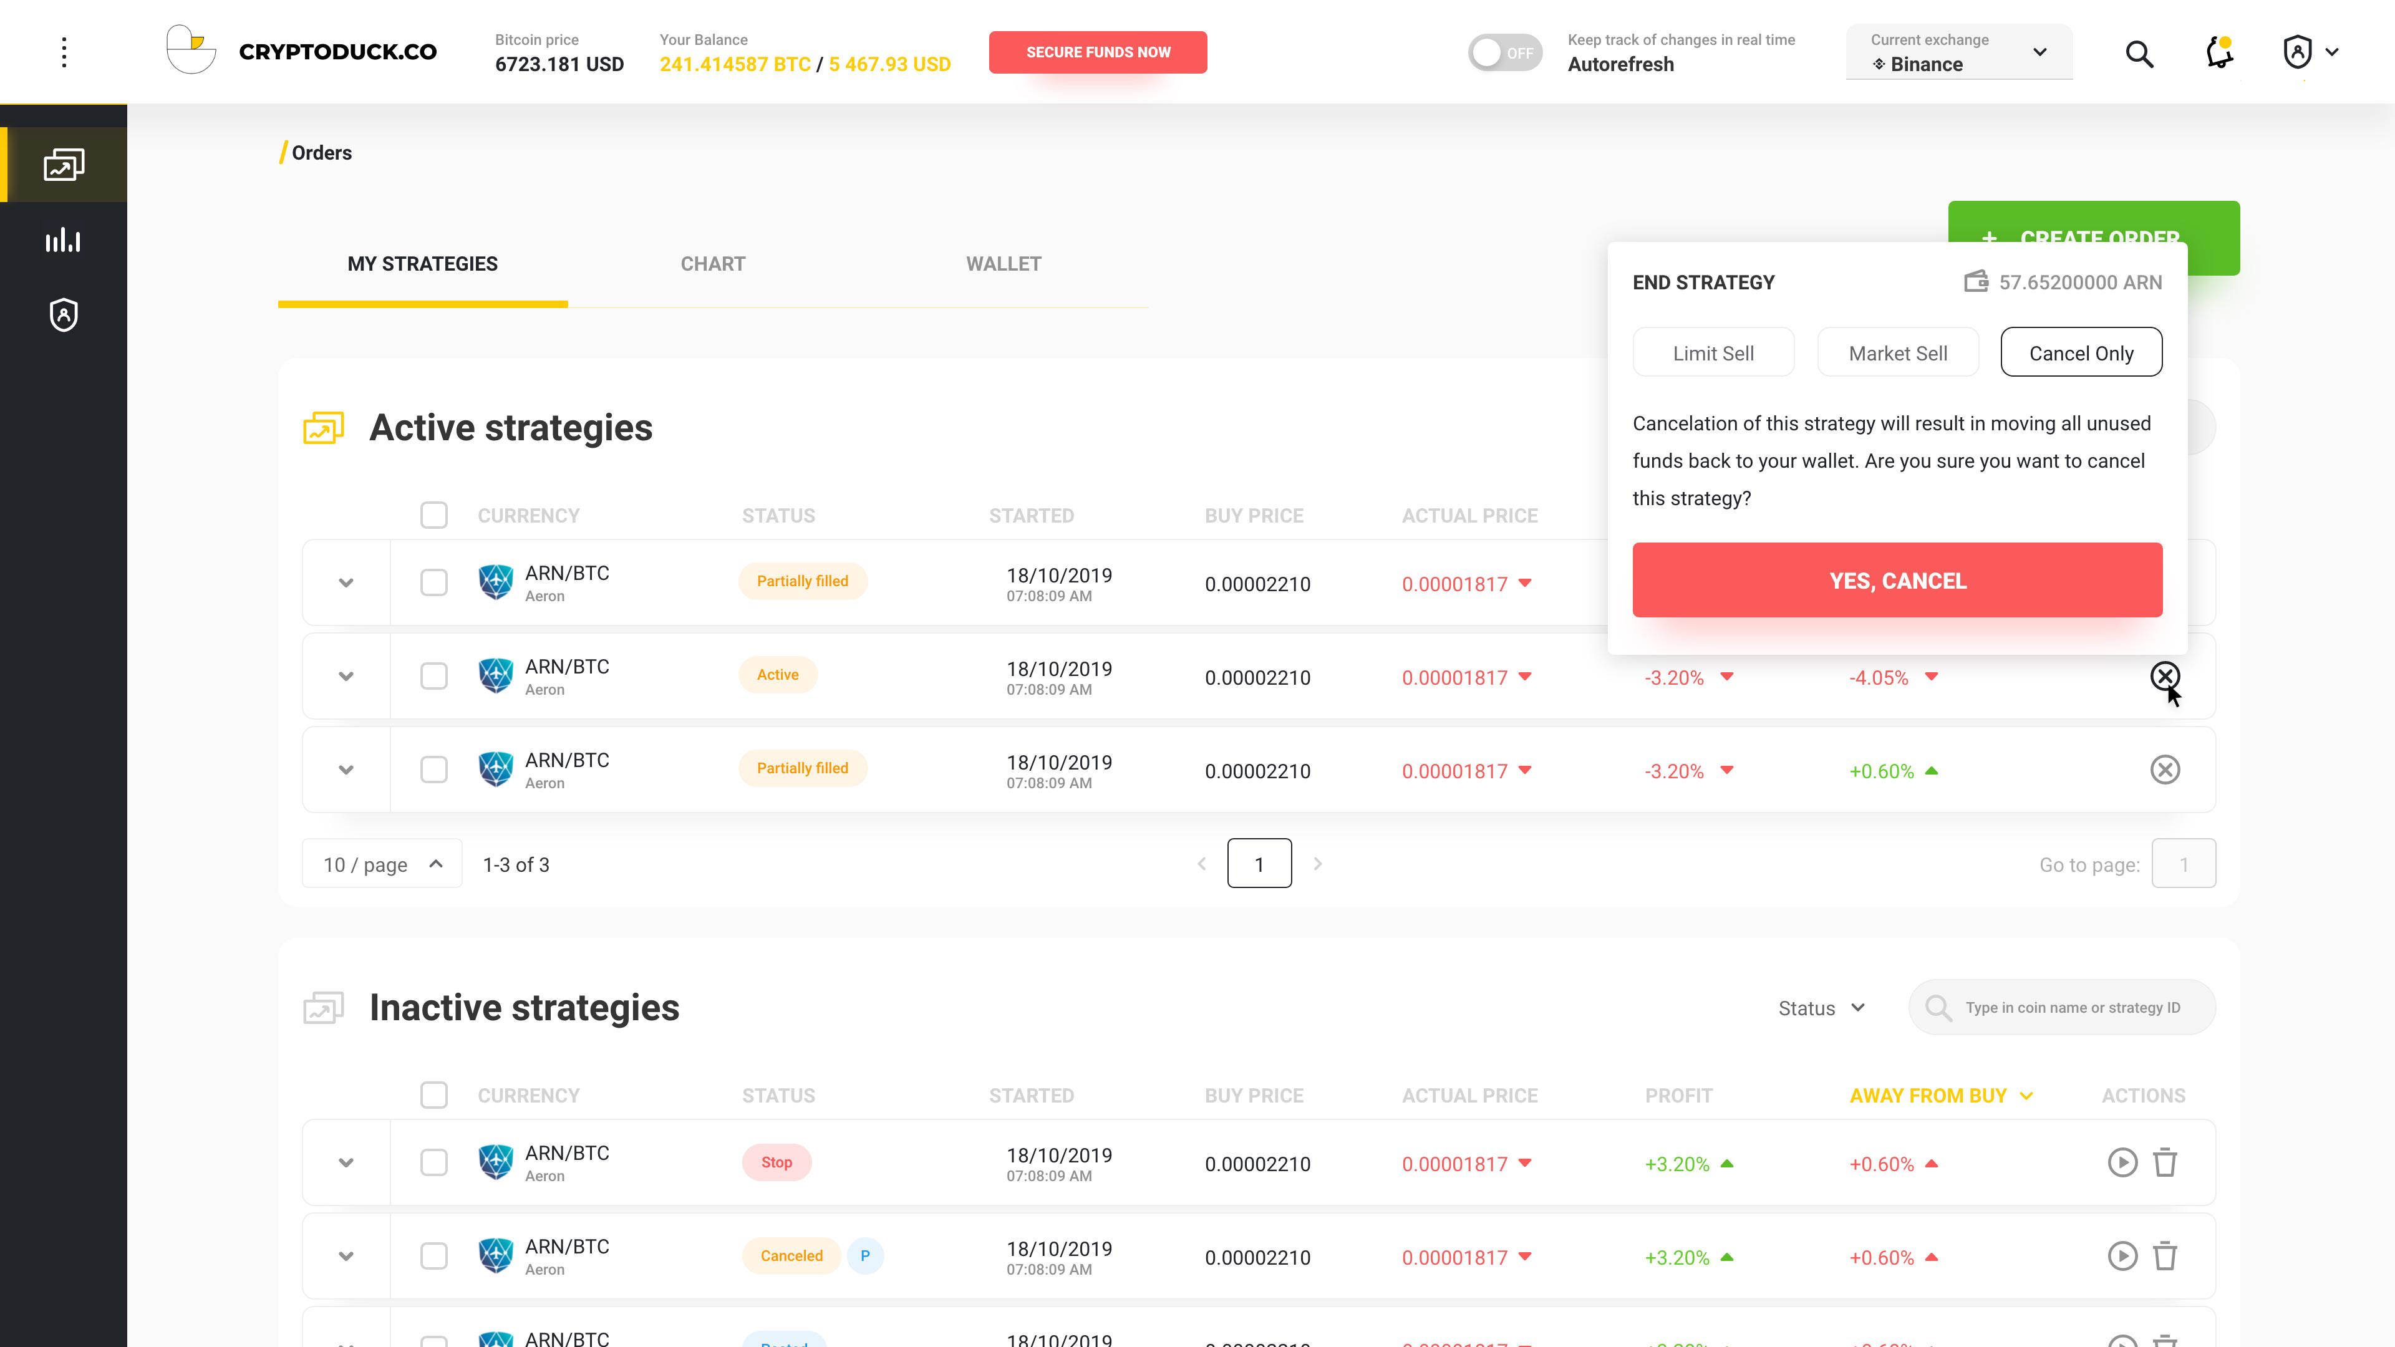Switch to the My Strategies tab
Screen dimensions: 2395x1347
click(422, 263)
